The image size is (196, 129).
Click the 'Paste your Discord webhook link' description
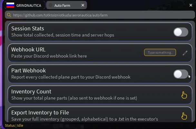pyautogui.click(x=49, y=56)
